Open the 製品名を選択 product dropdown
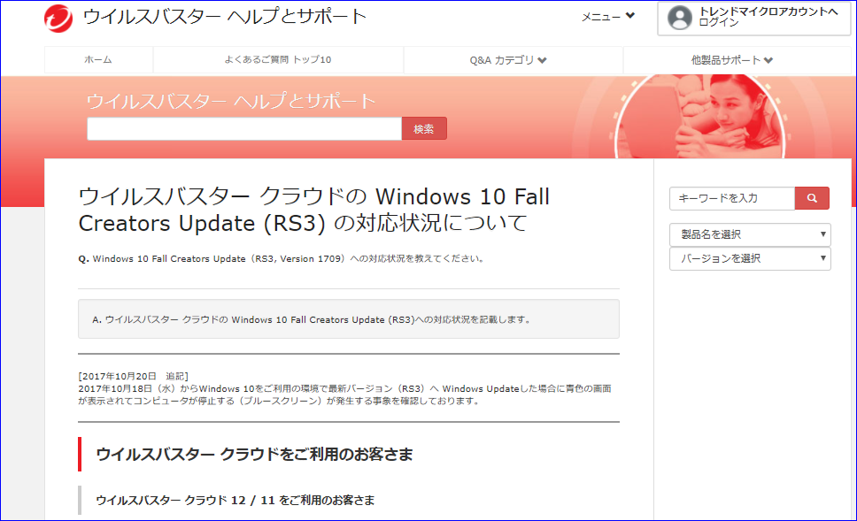The image size is (857, 521). 750,234
